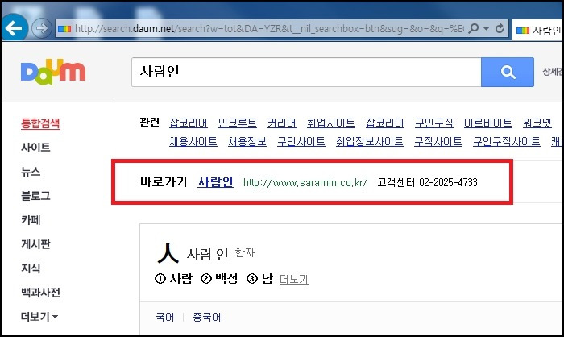Refresh the page with the reload icon
The height and width of the screenshot is (337, 564).
point(500,28)
